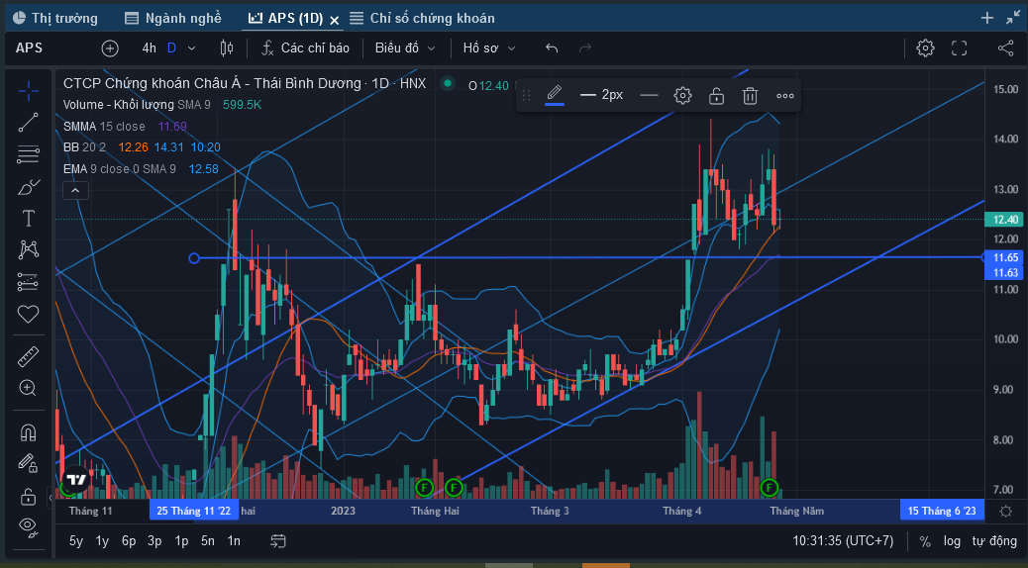Screen dimensions: 1028x568
Task: Open drawing settings gear in floating toolbar
Action: tap(682, 96)
